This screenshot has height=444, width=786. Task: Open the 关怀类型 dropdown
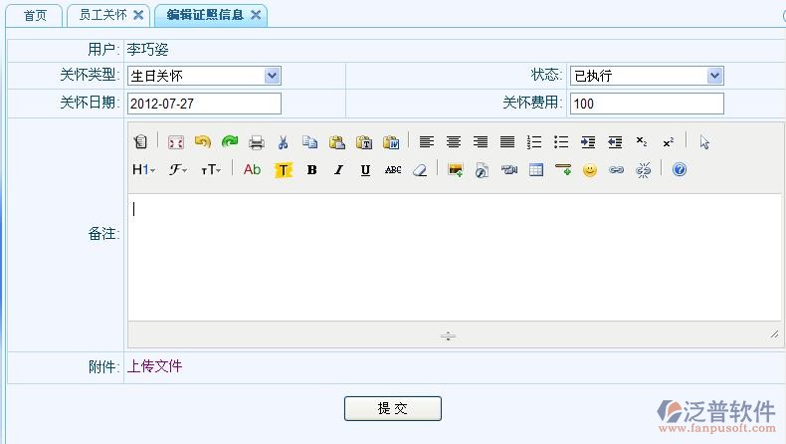(204, 76)
